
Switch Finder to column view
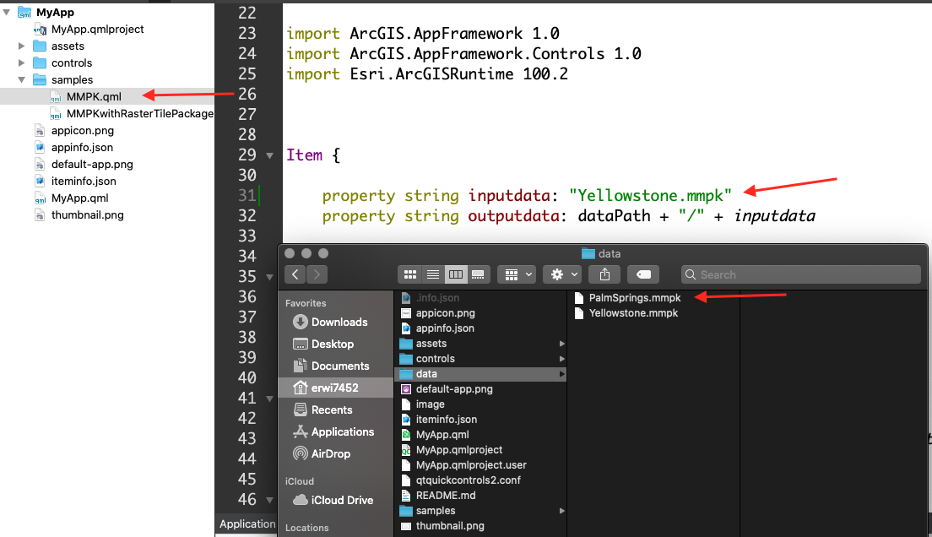[x=456, y=274]
